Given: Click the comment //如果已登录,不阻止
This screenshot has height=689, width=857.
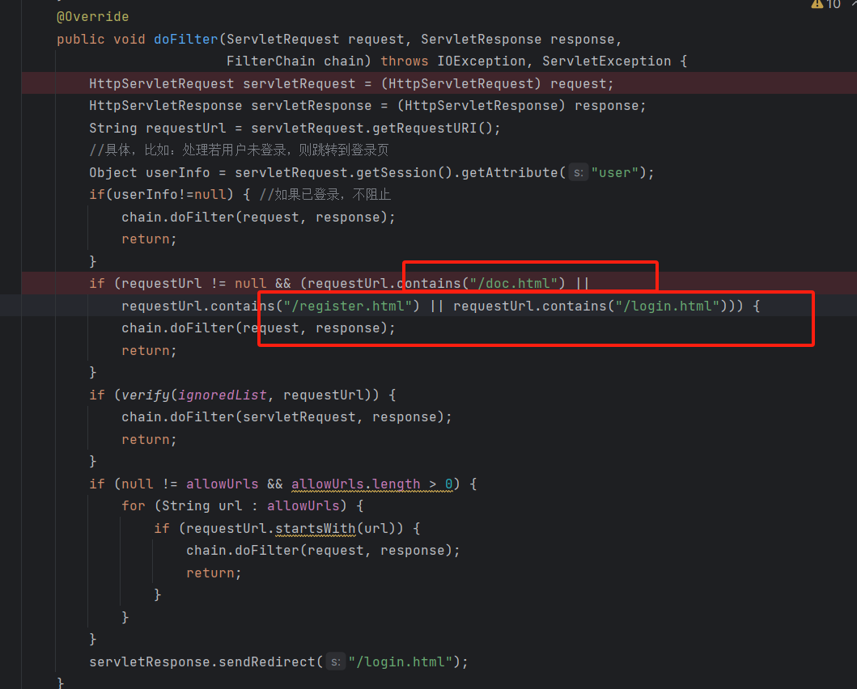Looking at the screenshot, I should [325, 195].
